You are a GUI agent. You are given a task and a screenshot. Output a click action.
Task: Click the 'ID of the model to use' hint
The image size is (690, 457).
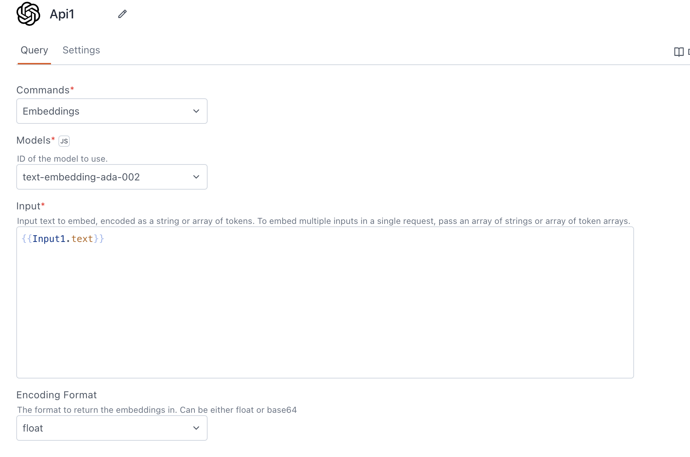point(62,159)
